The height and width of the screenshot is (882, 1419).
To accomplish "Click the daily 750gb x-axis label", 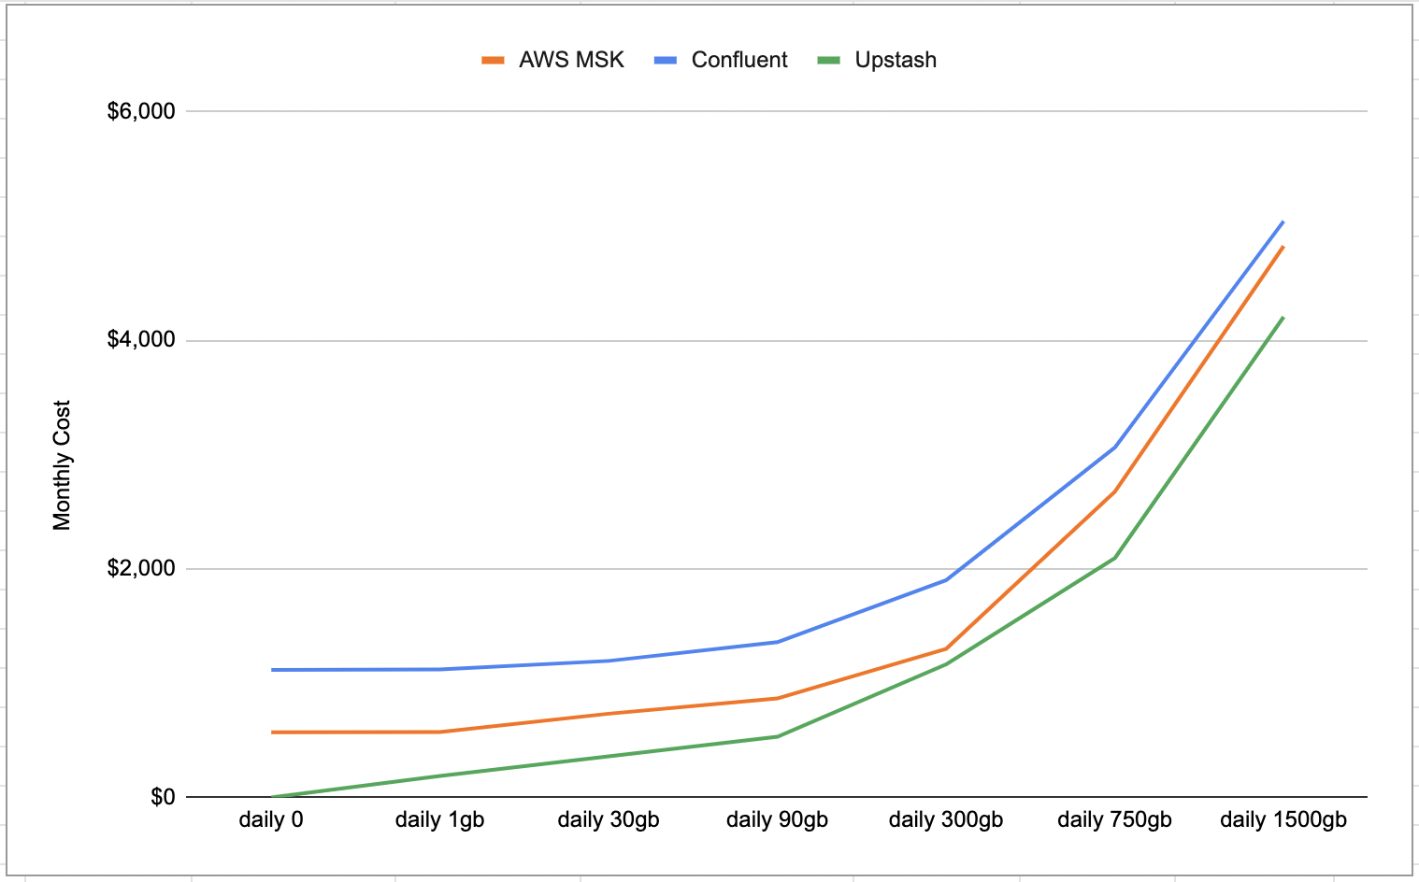I will (1114, 819).
